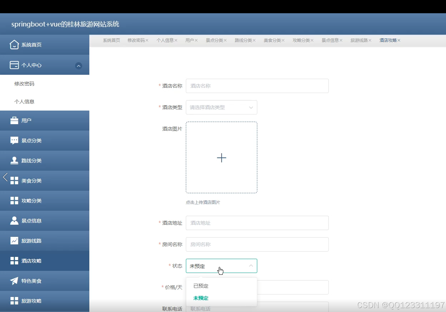
Task: Open 个人信息 from the sidebar
Action: 24,101
